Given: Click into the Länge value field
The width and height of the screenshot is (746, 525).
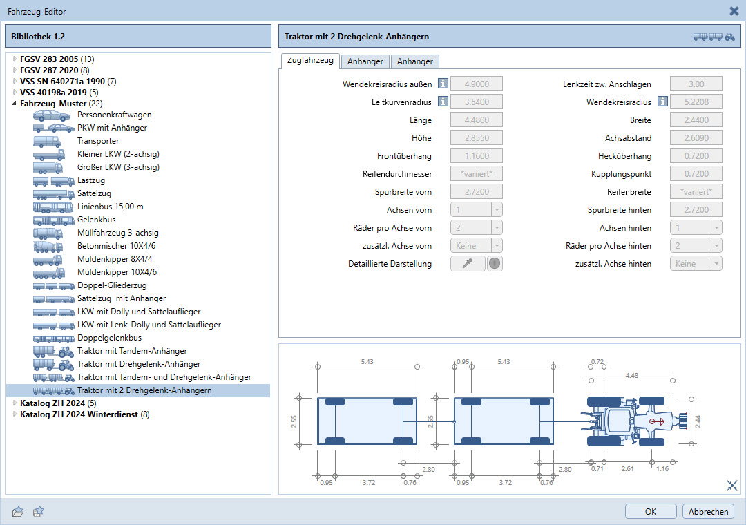Looking at the screenshot, I should [x=476, y=120].
